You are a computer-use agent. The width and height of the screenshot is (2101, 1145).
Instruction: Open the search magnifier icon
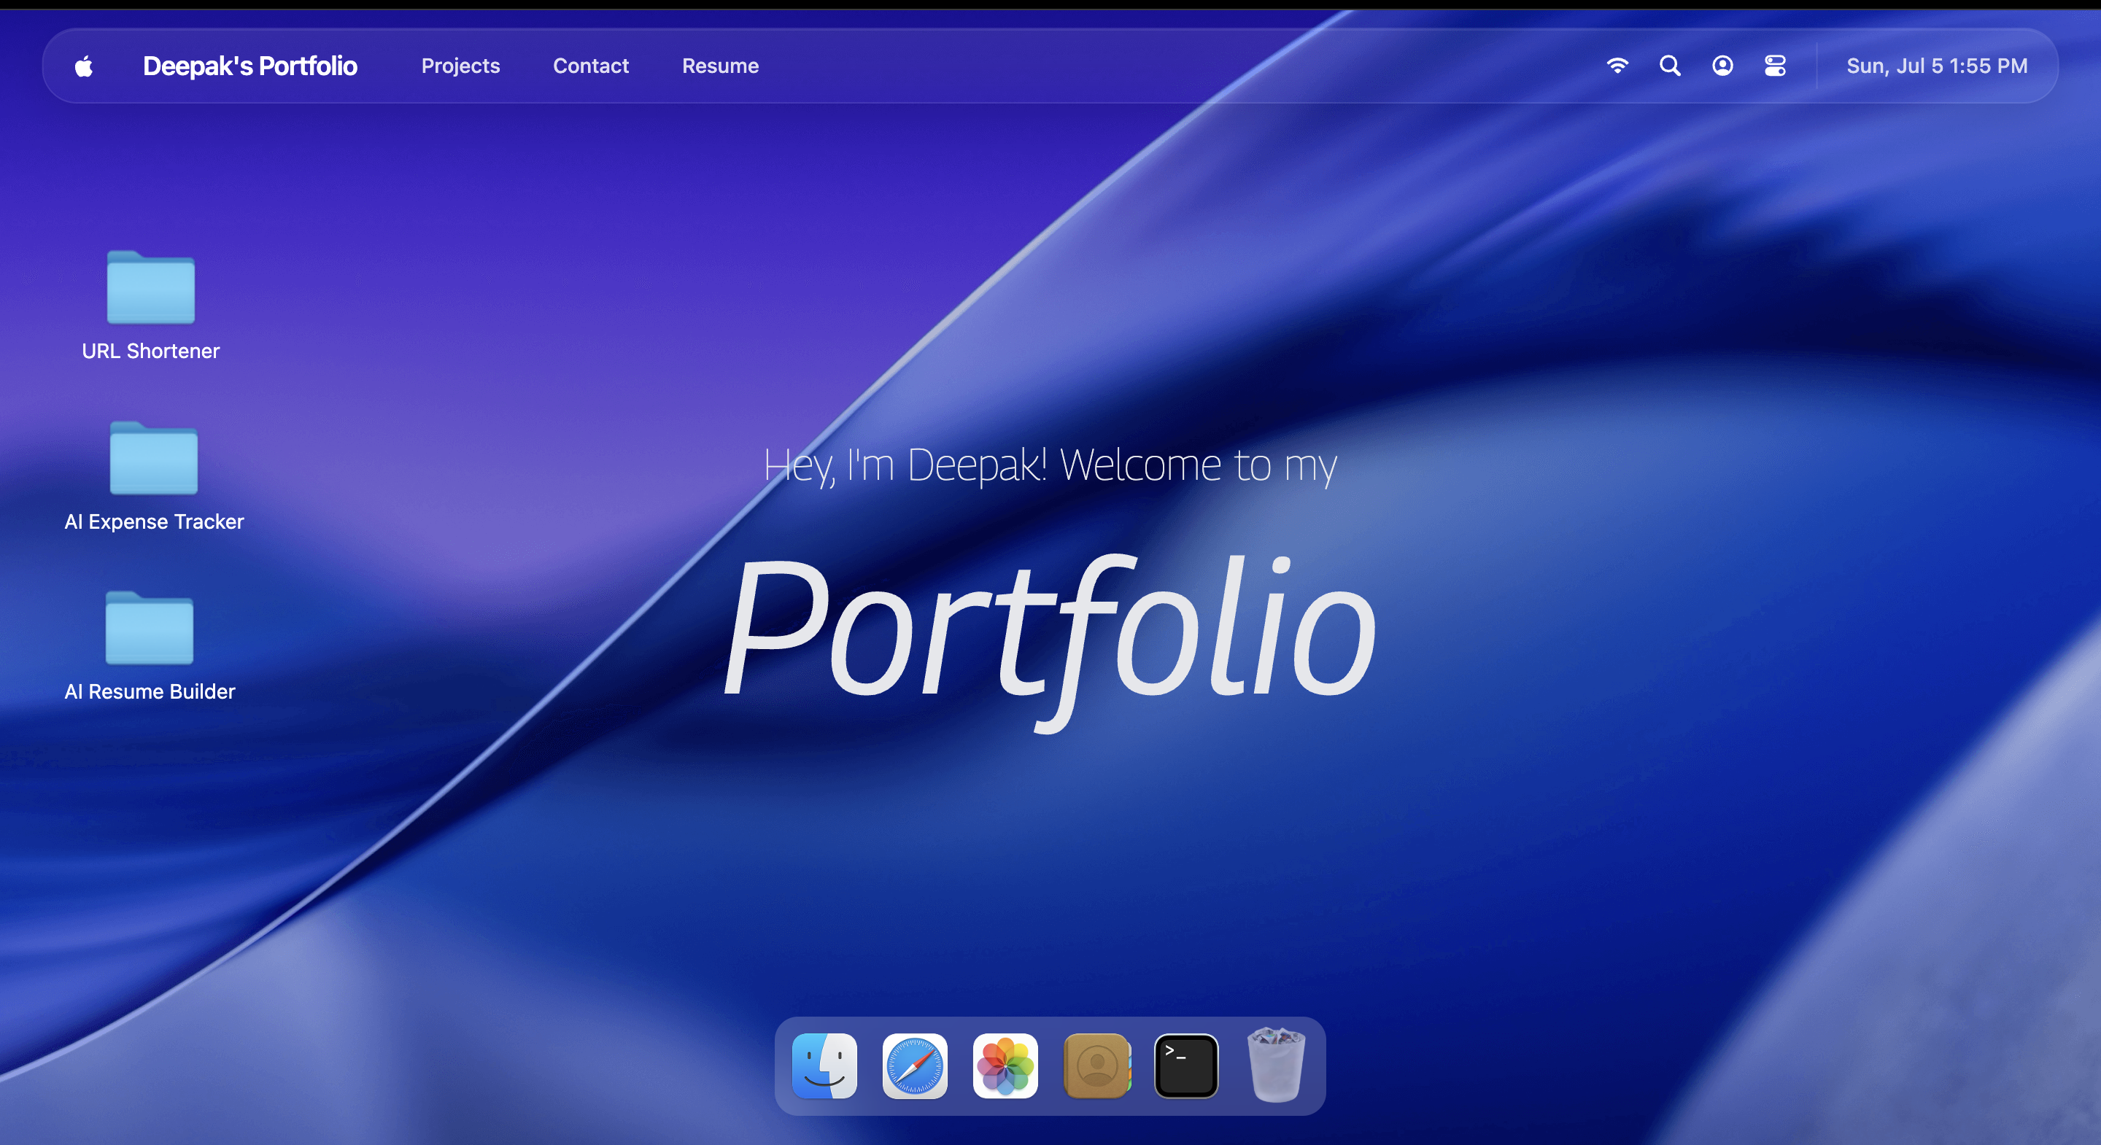pyautogui.click(x=1670, y=65)
